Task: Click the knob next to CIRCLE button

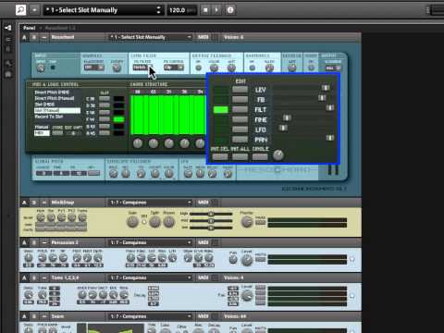Action: click(x=278, y=155)
